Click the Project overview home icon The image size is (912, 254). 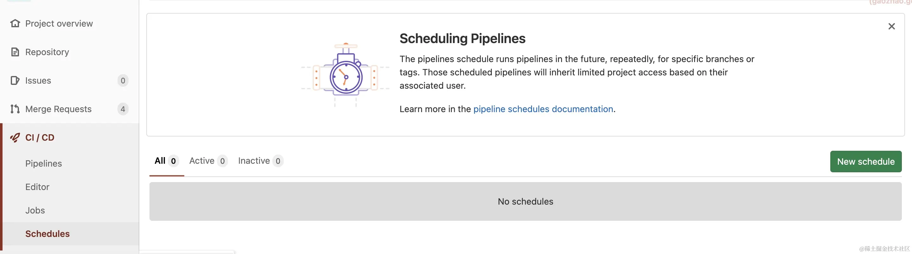coord(15,23)
